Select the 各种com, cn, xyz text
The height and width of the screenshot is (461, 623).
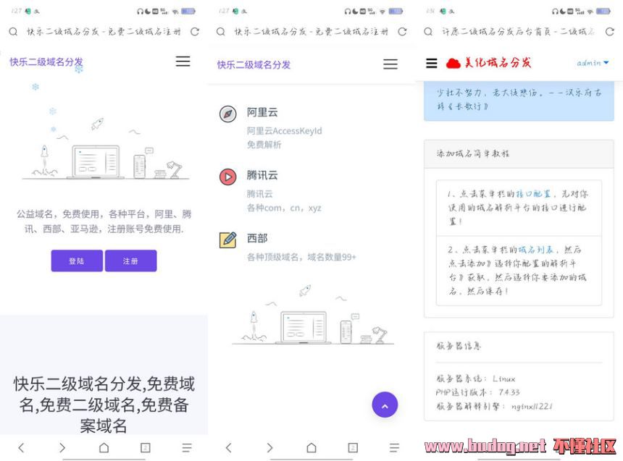click(x=284, y=208)
